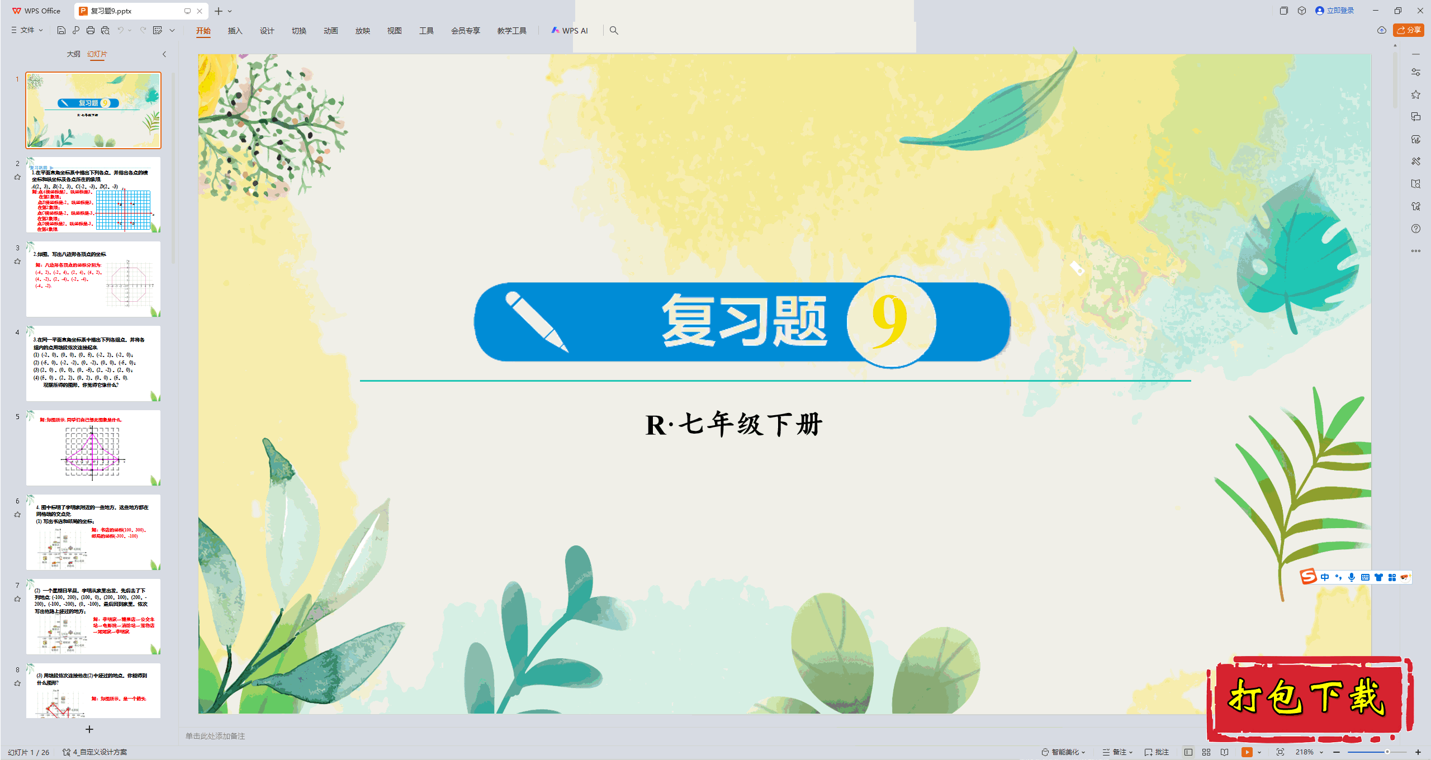Viewport: 1431px width, 760px height.
Task: Open the 会员专享 ribbon tab
Action: tap(466, 31)
